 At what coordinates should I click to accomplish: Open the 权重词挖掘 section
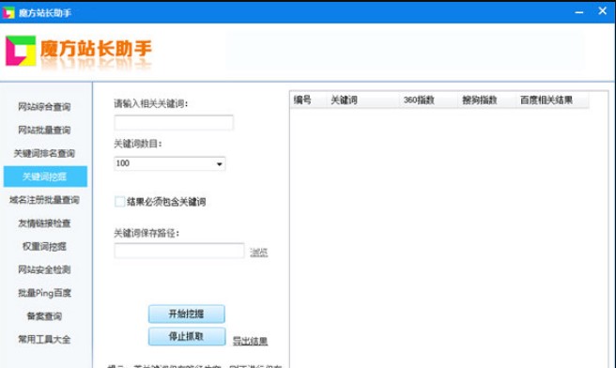point(44,246)
